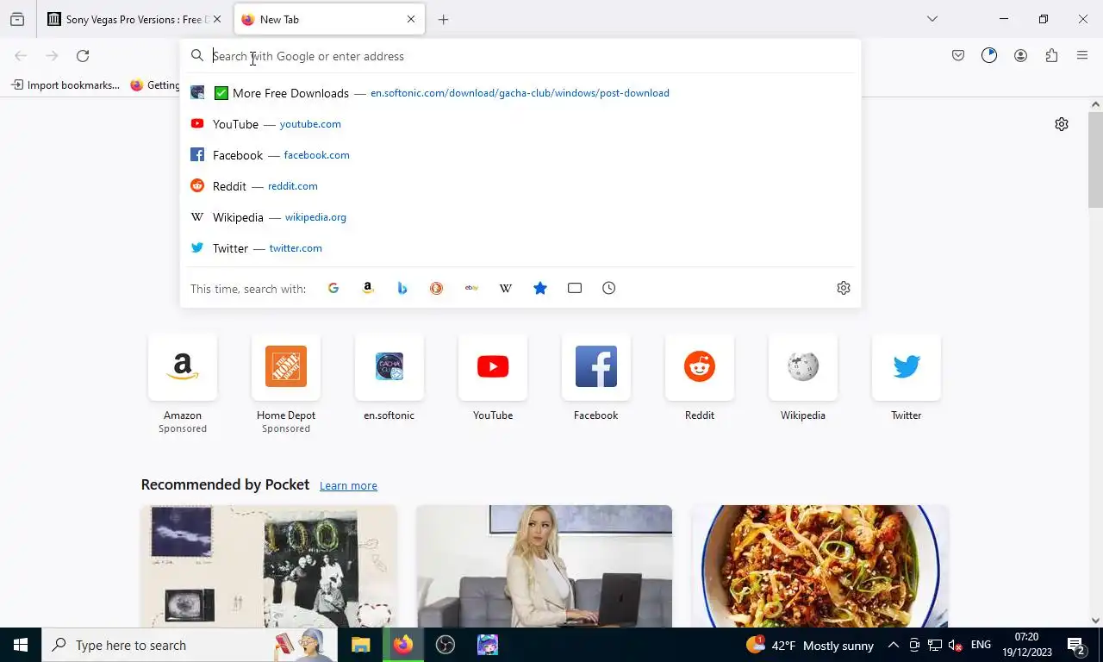Select More Free Downloads softonic suggestion
The height and width of the screenshot is (662, 1103).
[520, 93]
